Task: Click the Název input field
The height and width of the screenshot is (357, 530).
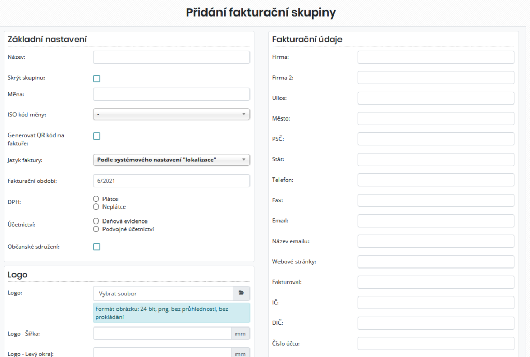Action: tap(171, 57)
